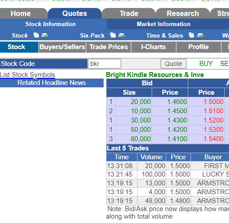The height and width of the screenshot is (223, 229).
Task: Click trade volume 100,000
Action: (153, 174)
